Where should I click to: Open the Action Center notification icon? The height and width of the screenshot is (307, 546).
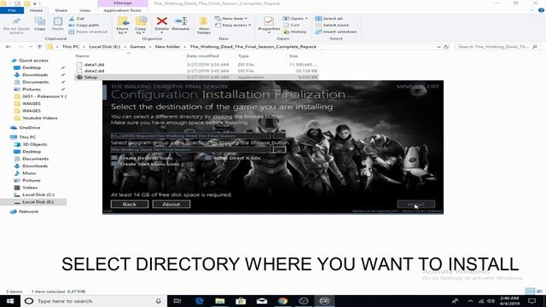tap(531, 301)
